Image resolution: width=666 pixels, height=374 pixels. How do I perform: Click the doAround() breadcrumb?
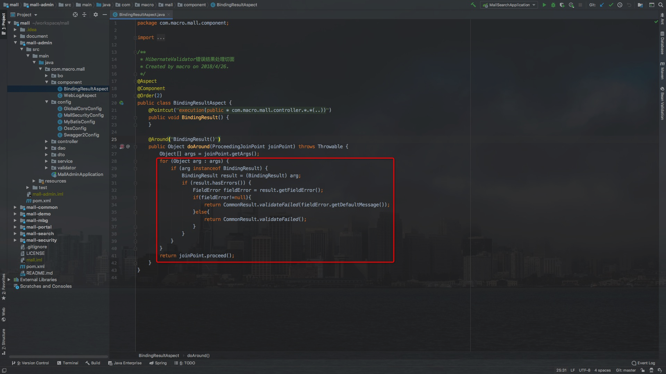(198, 355)
